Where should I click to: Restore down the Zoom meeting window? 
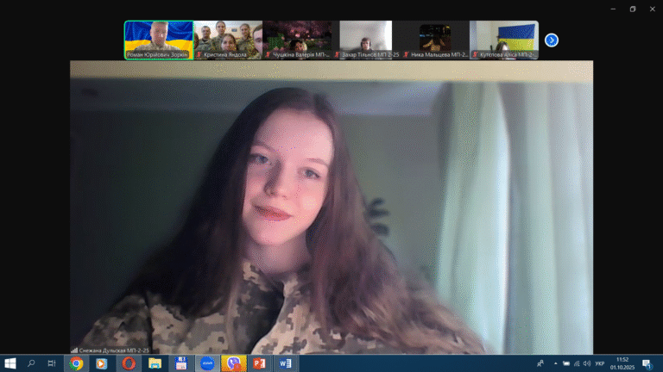tap(632, 9)
